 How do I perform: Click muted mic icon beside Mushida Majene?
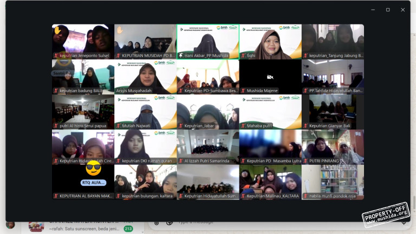243,91
